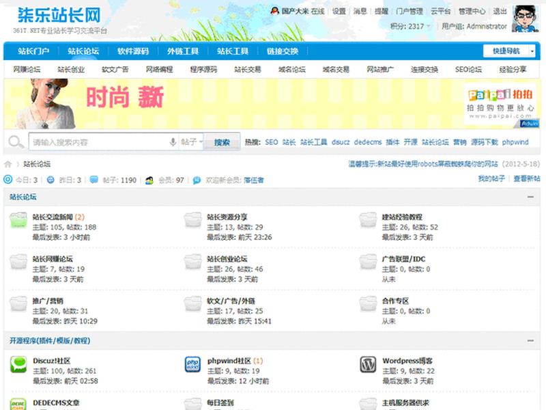
Task: Open the 外链工具 tab
Action: (x=183, y=51)
